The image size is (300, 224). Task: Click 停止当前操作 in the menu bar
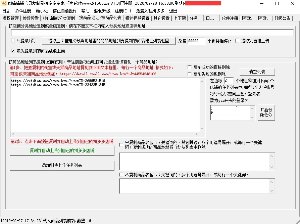65,11
